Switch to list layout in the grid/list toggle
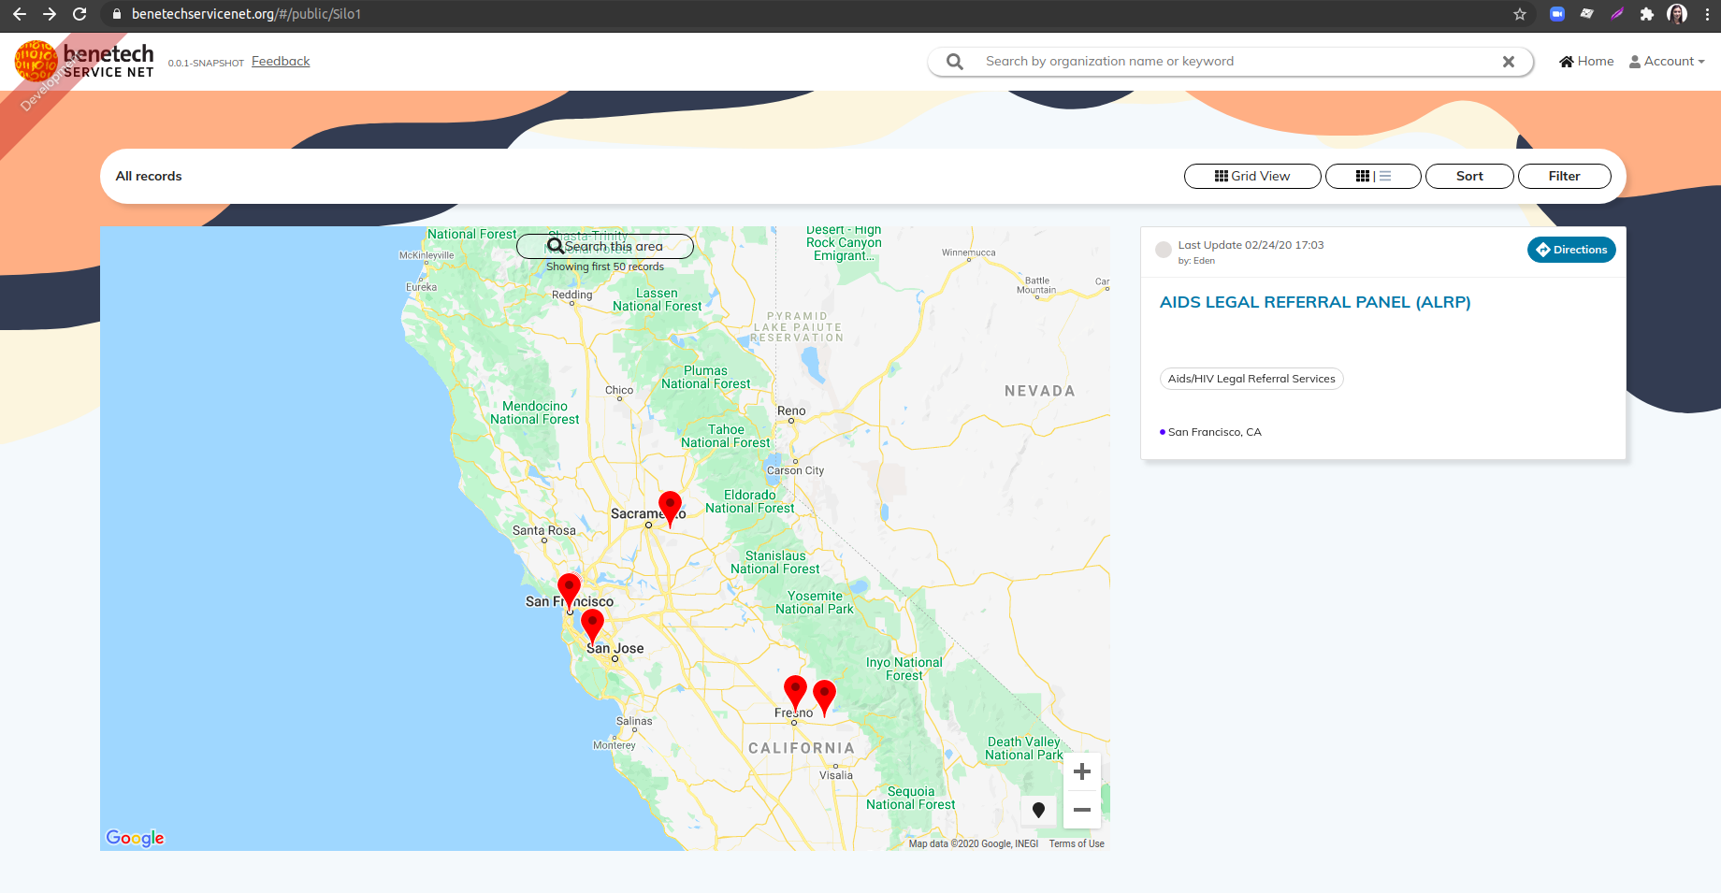The height and width of the screenshot is (893, 1721). coord(1384,176)
